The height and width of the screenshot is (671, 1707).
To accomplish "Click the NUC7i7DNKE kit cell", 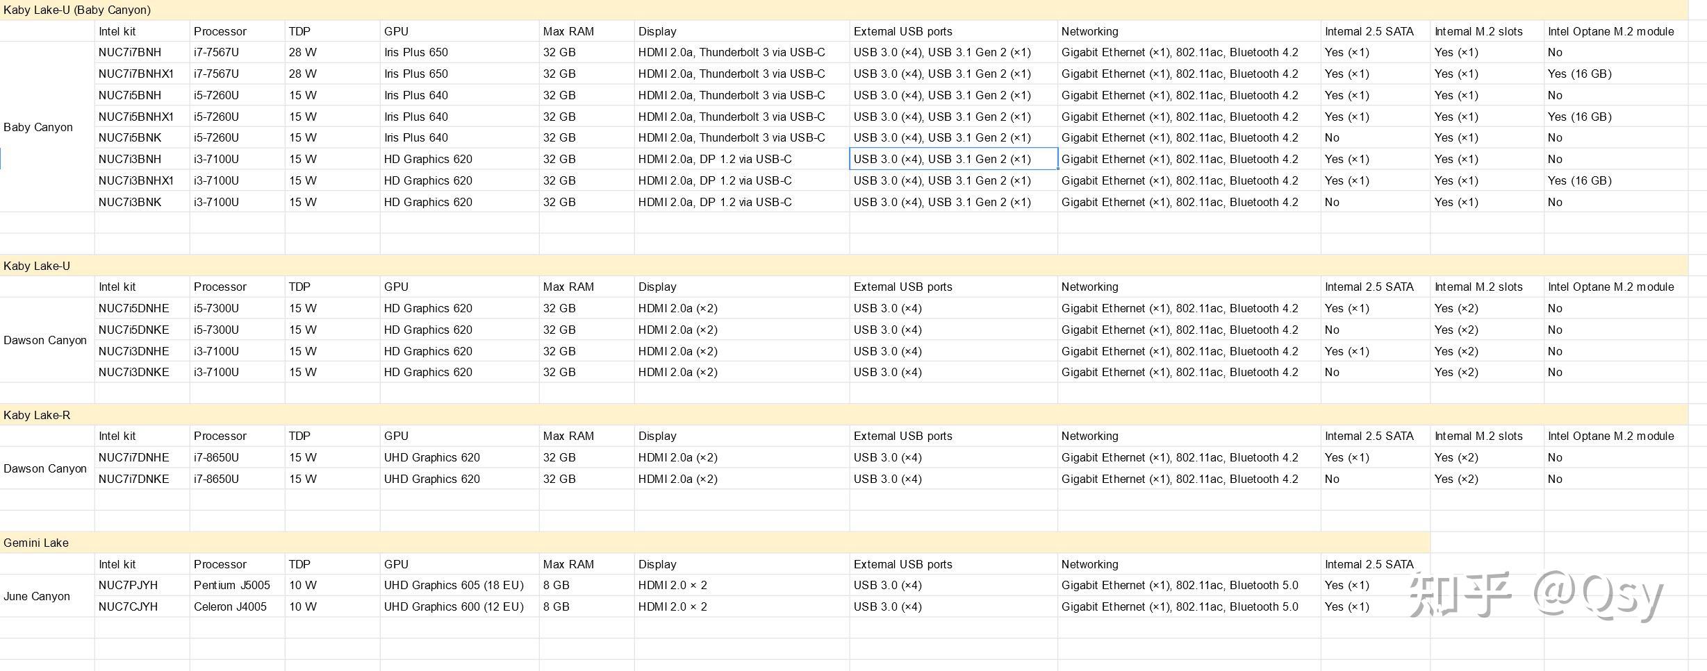I will (134, 479).
